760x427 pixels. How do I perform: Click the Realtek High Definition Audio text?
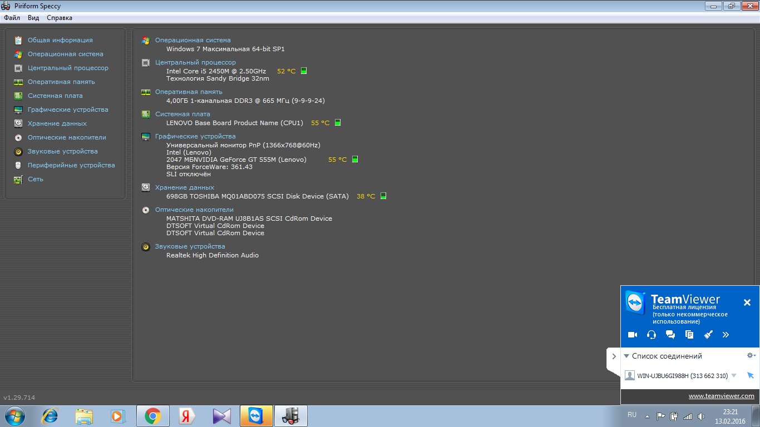click(213, 255)
